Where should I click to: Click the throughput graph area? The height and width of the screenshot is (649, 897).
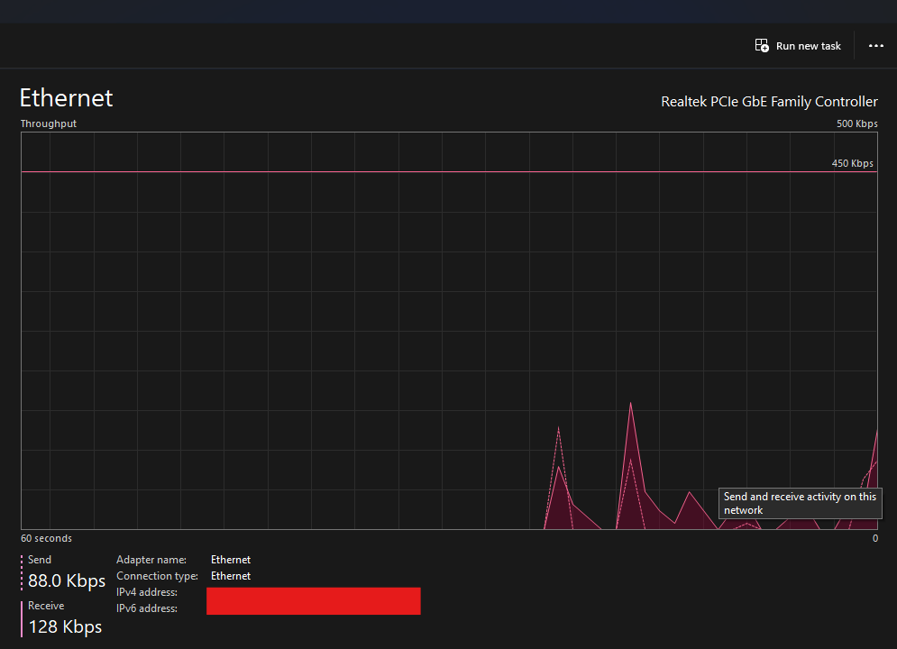449,331
